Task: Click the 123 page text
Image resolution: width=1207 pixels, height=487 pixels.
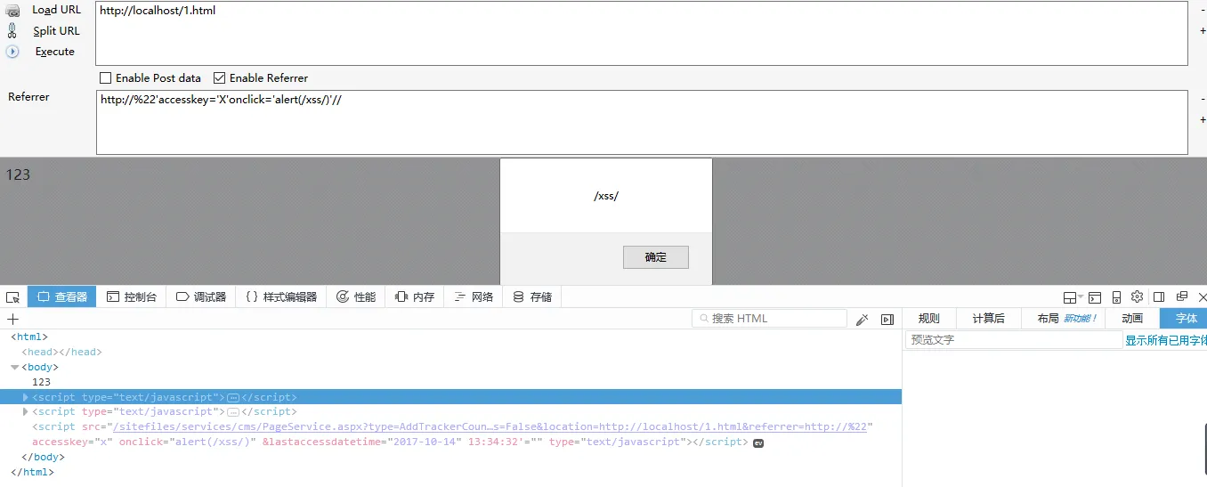Action: 18,175
